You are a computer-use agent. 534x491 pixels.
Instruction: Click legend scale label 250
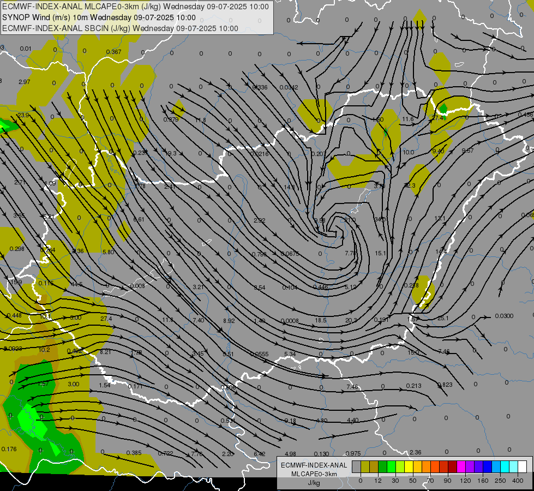(500, 481)
